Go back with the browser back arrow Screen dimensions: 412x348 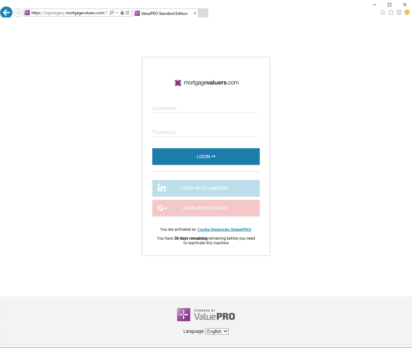[x=6, y=13]
